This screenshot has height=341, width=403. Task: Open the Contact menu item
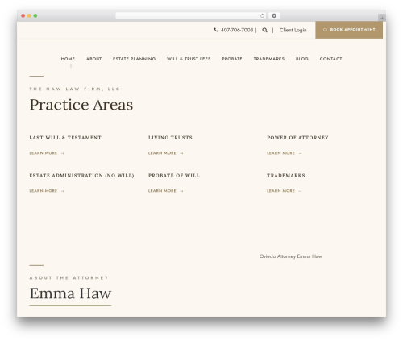coord(330,59)
